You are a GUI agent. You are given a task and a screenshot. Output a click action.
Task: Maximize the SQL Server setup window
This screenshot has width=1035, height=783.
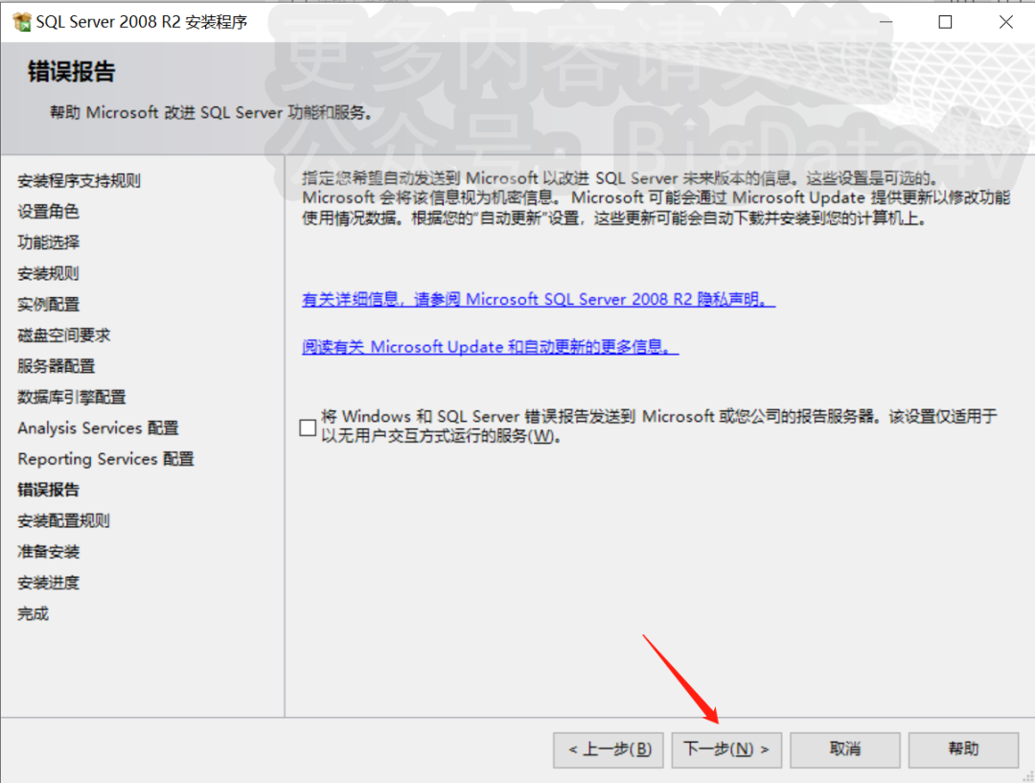click(945, 22)
